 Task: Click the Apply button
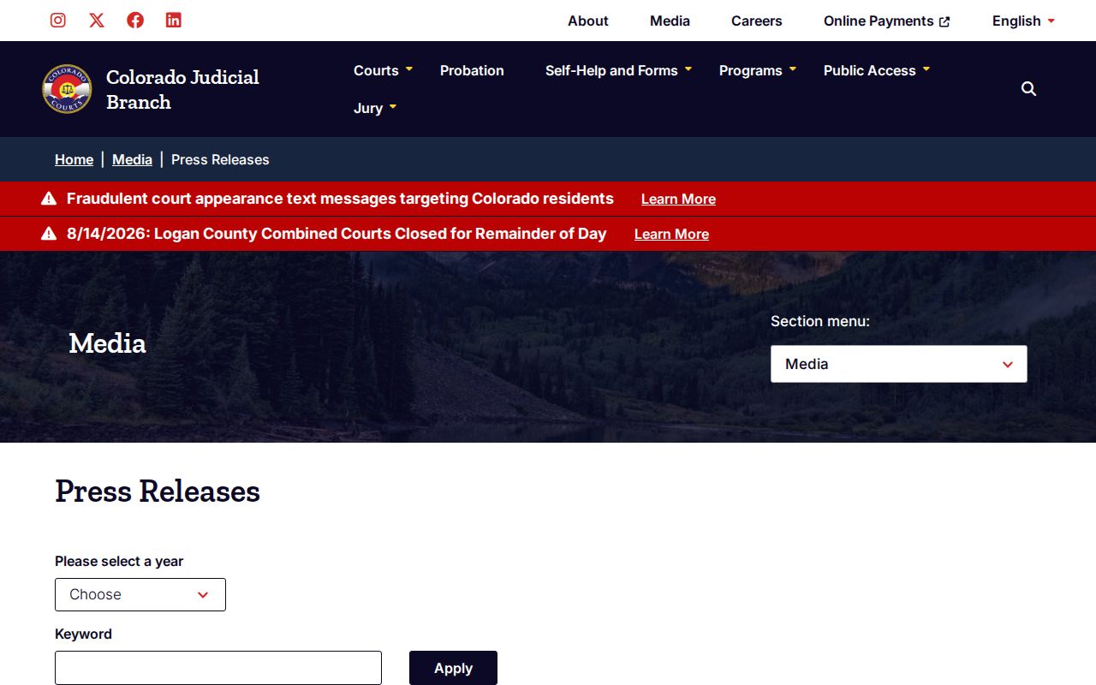[x=453, y=668]
